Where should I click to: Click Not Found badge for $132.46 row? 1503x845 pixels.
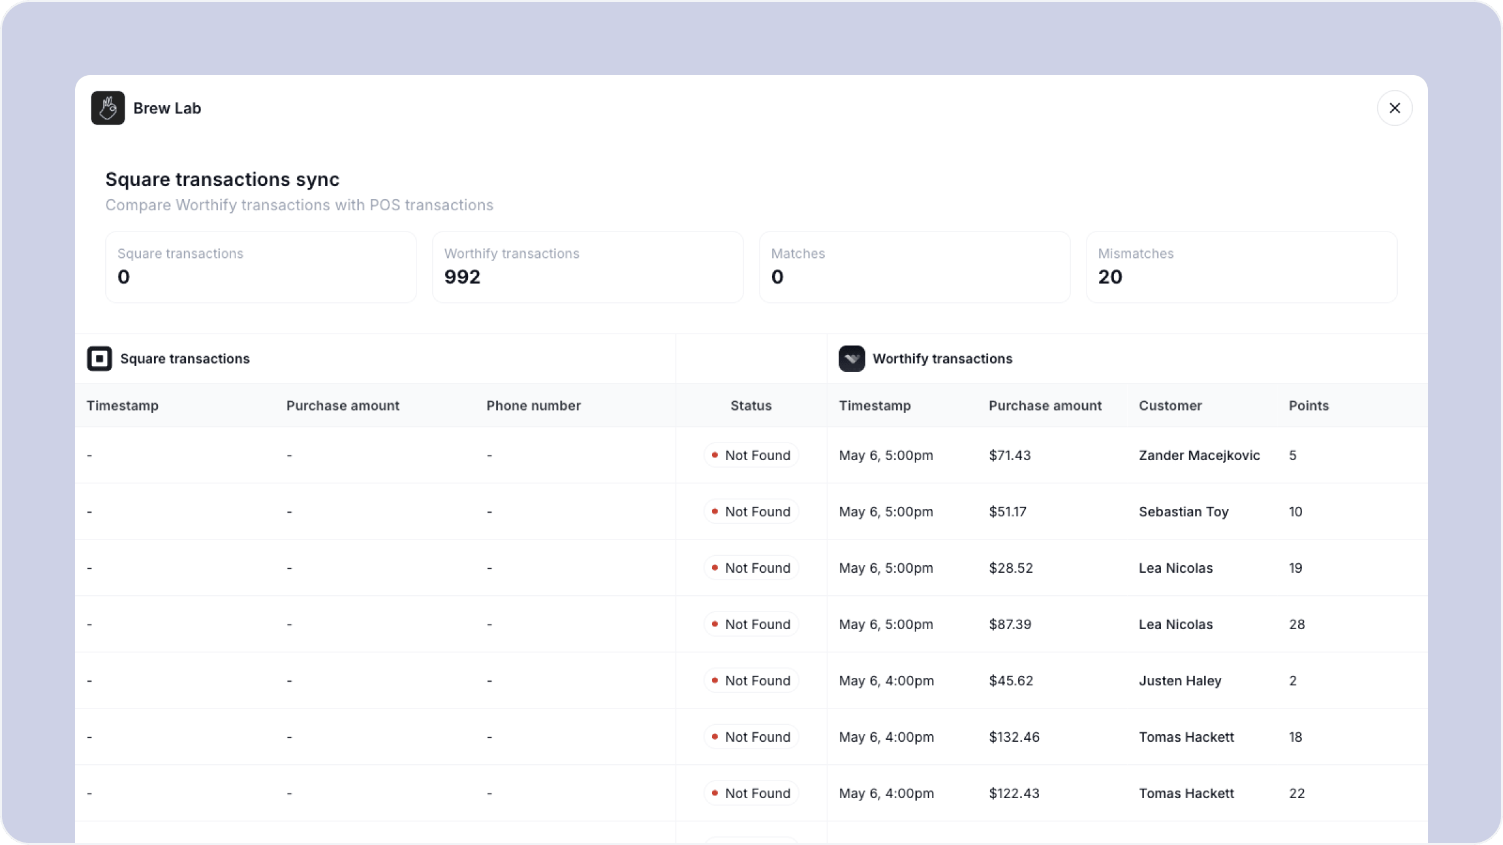(751, 737)
